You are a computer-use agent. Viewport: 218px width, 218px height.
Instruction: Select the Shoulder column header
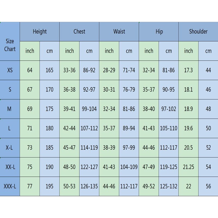(x=198, y=31)
